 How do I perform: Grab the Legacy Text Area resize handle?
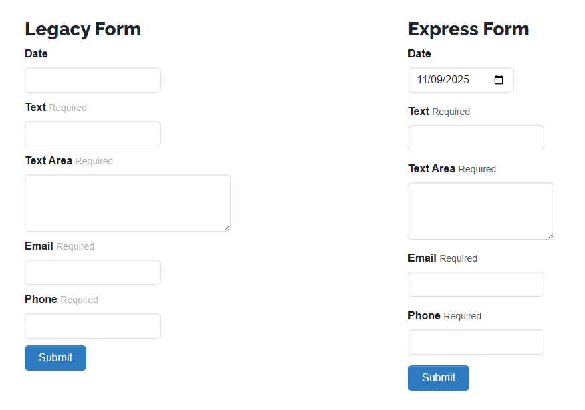click(227, 228)
